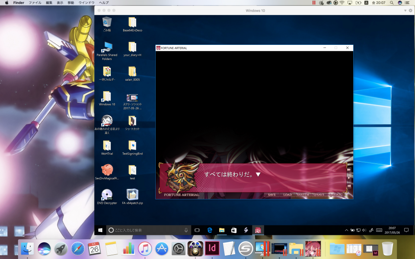
Task: Open the FA-x64patch.zip file on the desktop
Action: point(132,195)
